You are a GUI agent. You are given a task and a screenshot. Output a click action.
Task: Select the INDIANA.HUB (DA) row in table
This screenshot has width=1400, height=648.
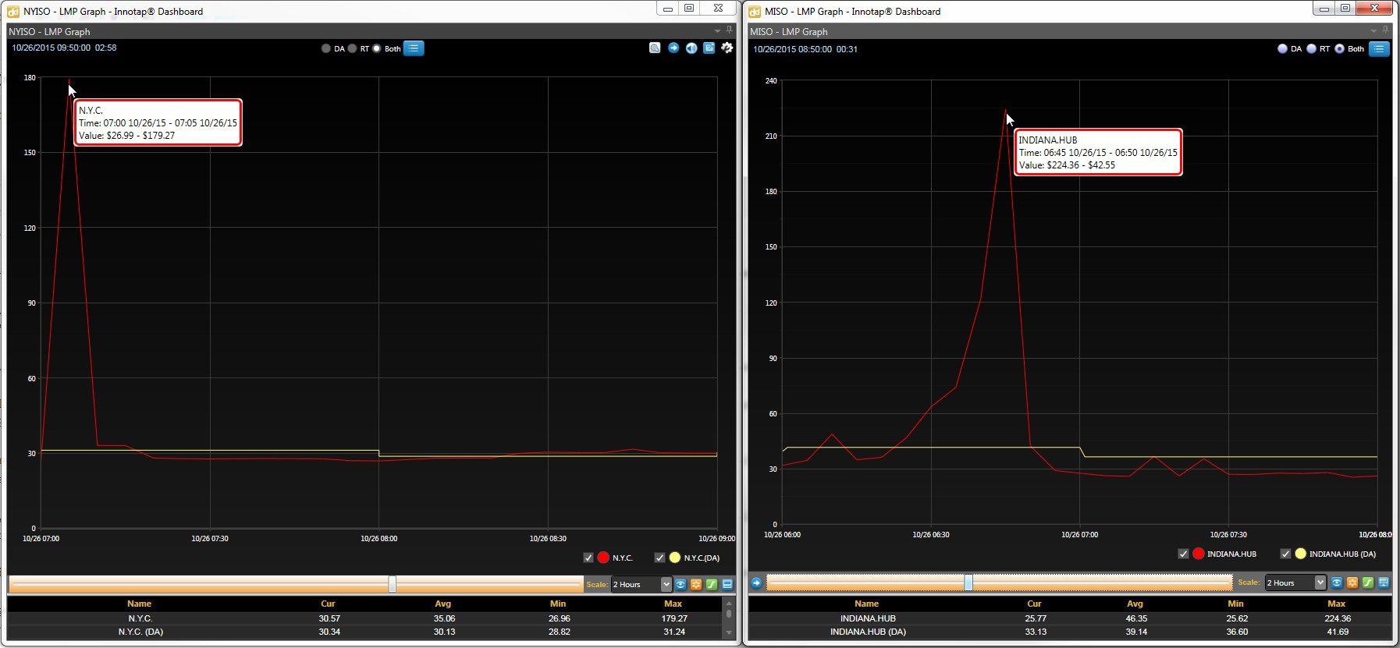1070,632
